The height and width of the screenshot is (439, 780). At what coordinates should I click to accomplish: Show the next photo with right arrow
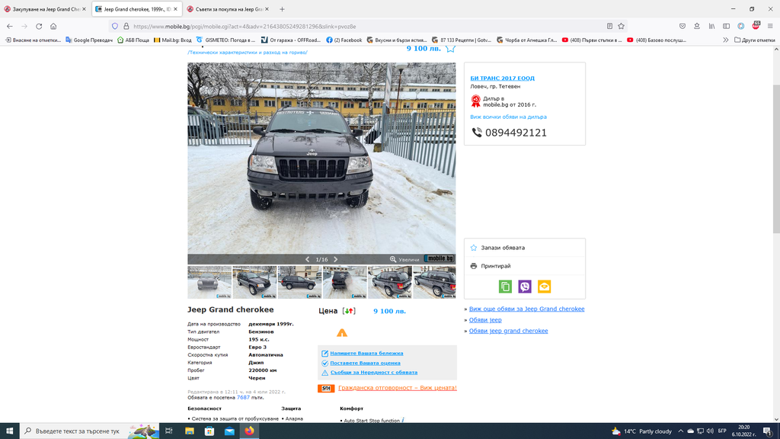coord(336,259)
